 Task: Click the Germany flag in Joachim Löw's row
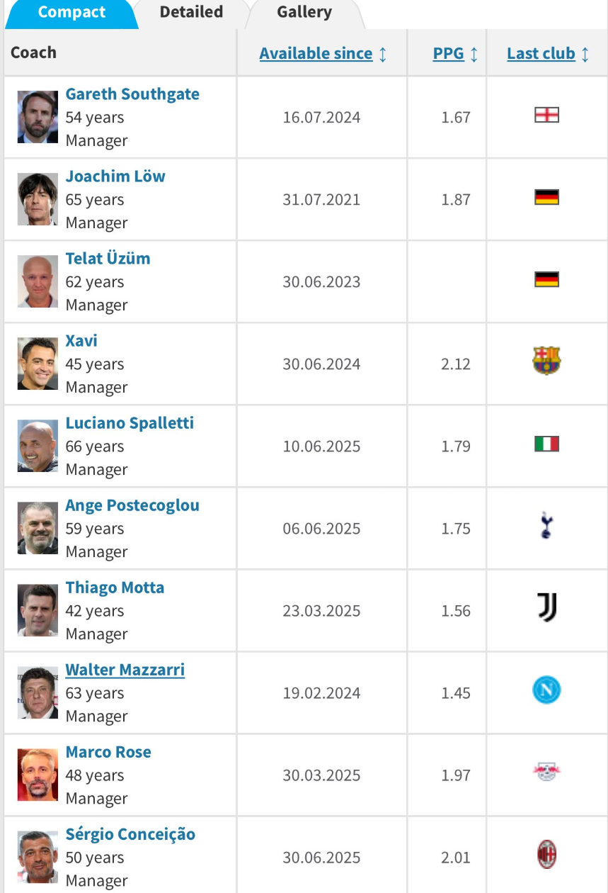[546, 197]
